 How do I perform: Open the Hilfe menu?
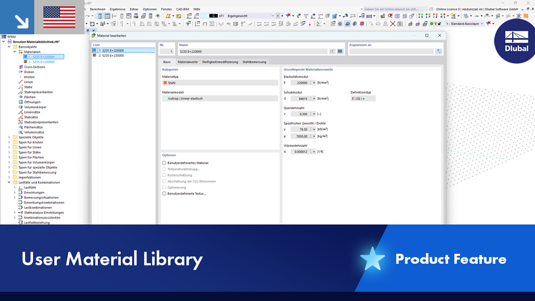point(197,9)
